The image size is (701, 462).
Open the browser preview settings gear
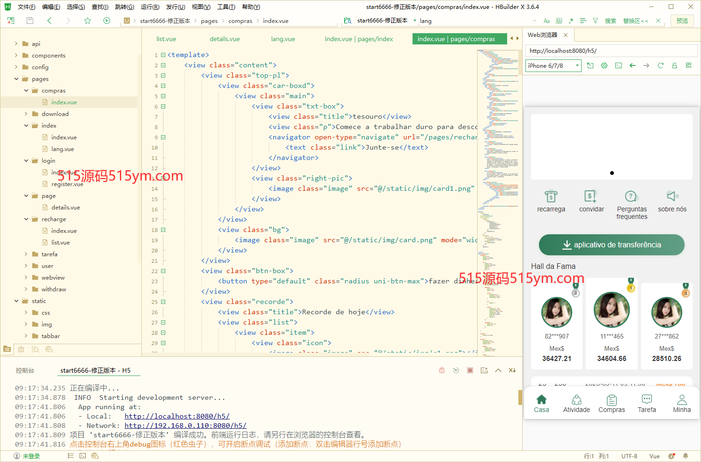604,65
